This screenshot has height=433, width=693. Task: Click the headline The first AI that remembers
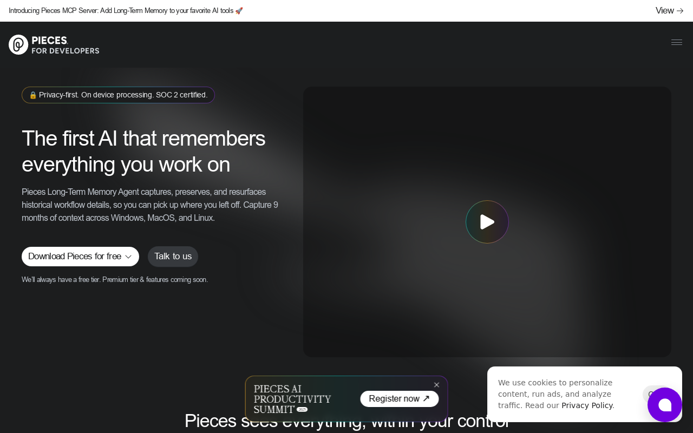[143, 152]
